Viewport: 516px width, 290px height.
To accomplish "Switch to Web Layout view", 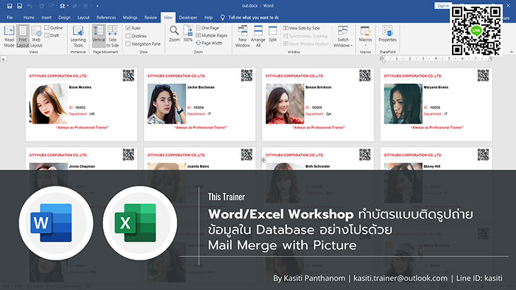I will [36, 36].
